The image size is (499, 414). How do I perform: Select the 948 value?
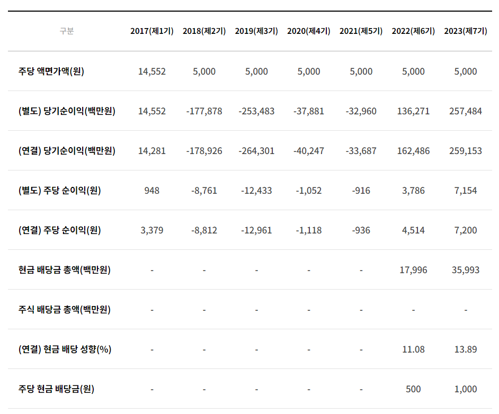pos(152,191)
